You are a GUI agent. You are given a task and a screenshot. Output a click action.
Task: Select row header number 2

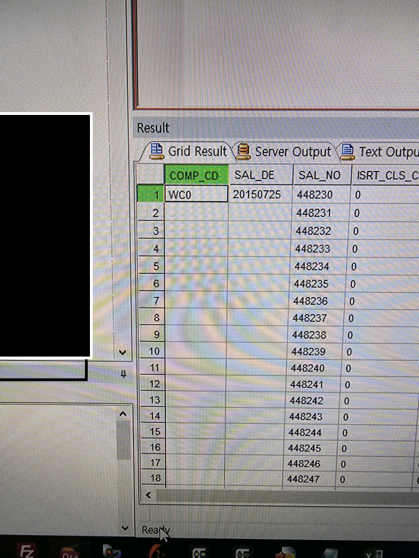pos(151,213)
